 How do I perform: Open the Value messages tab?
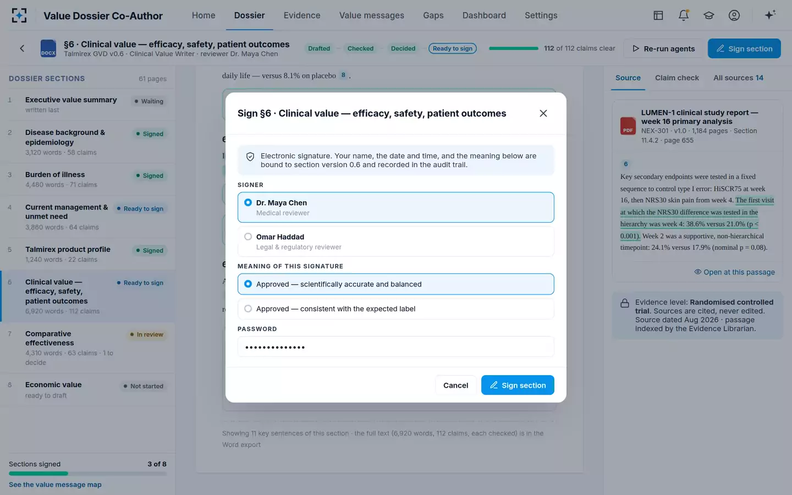point(372,15)
